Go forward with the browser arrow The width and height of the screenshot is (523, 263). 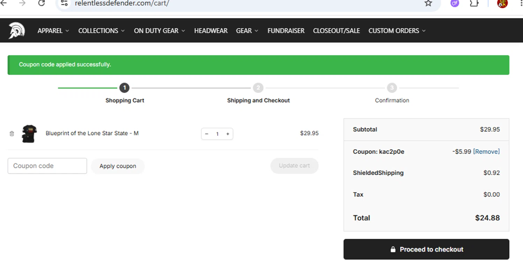[22, 3]
